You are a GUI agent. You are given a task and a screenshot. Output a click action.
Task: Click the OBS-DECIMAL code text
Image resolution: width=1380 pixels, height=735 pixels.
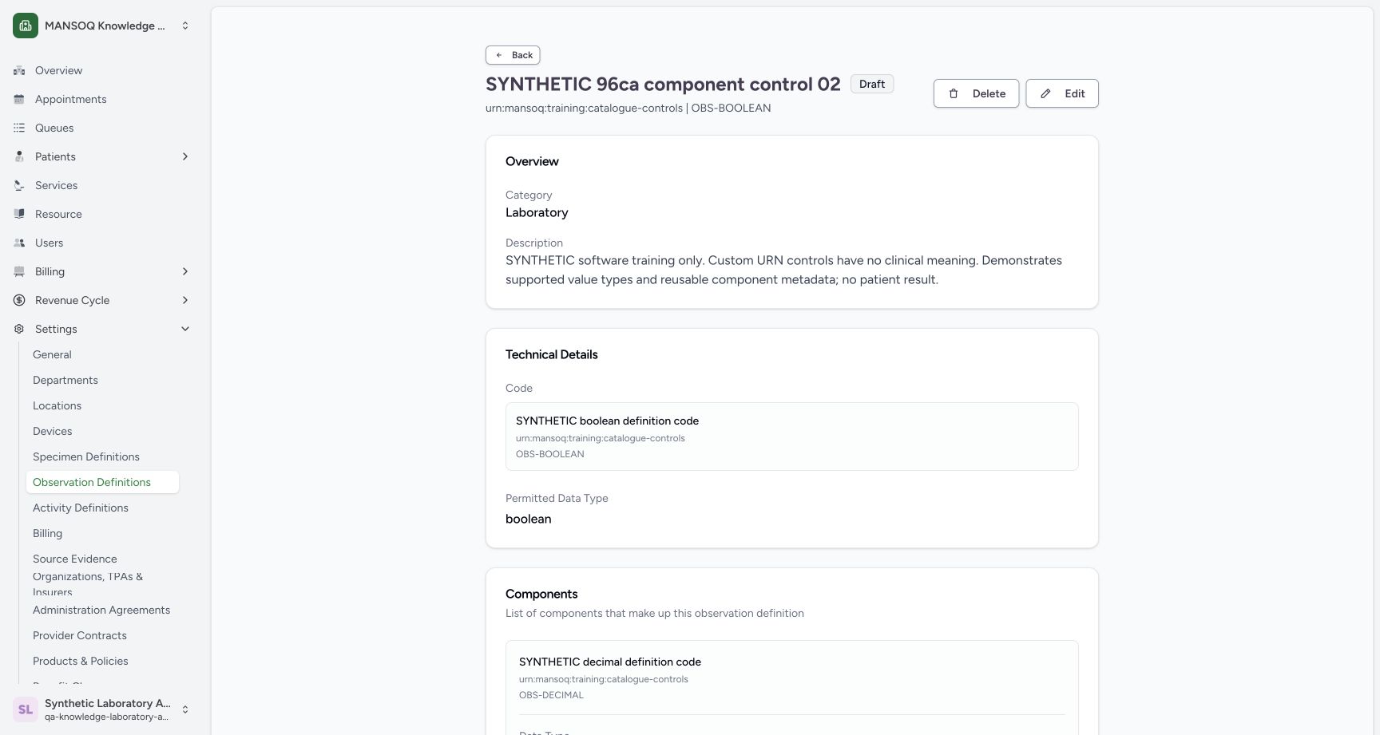tap(551, 695)
